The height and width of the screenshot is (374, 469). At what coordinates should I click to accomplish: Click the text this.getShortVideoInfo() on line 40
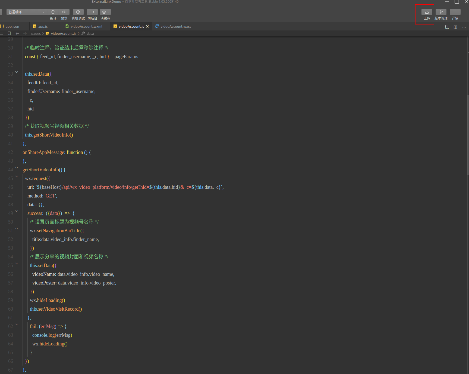pyautogui.click(x=49, y=135)
